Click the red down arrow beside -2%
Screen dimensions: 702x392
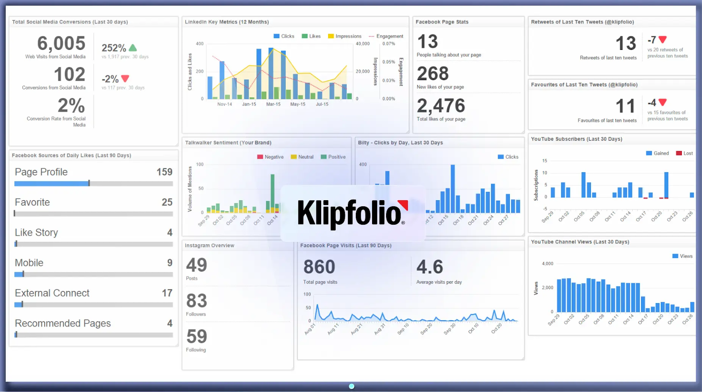125,78
